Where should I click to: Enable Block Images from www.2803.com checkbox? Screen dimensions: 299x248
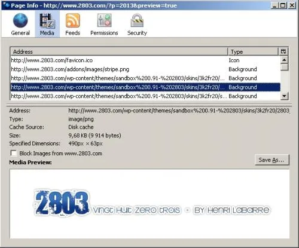[x=14, y=153]
